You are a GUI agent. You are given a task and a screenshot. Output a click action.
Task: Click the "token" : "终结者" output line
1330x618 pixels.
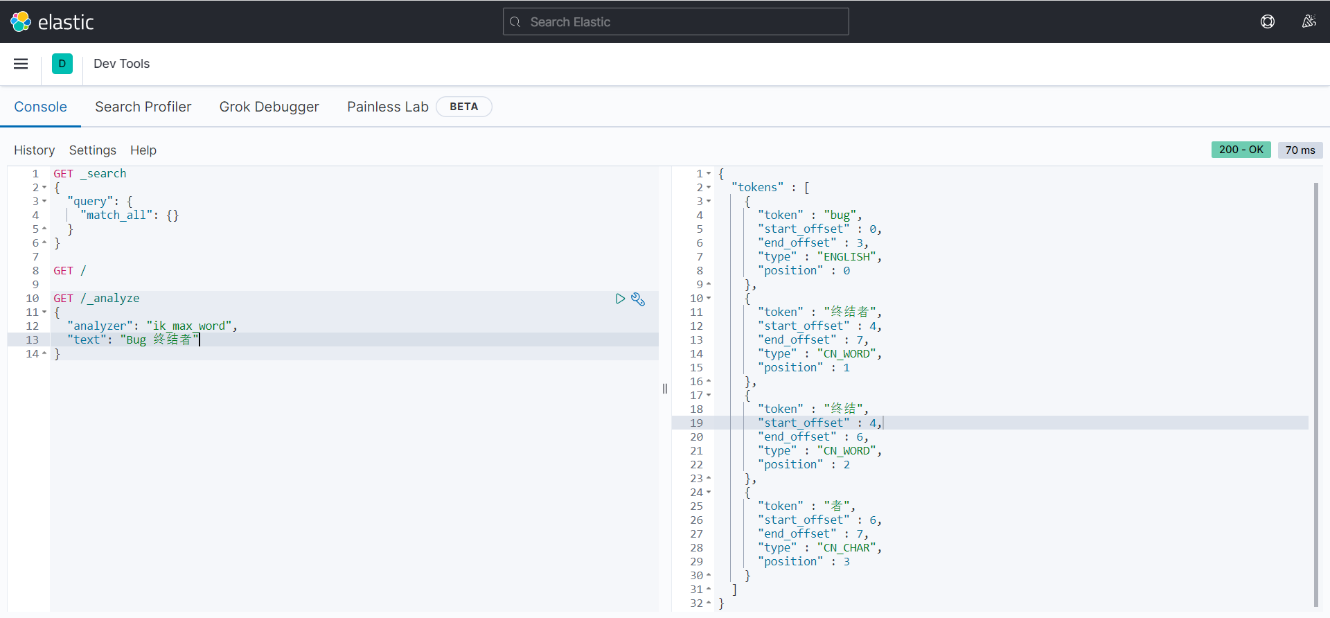[x=819, y=312]
